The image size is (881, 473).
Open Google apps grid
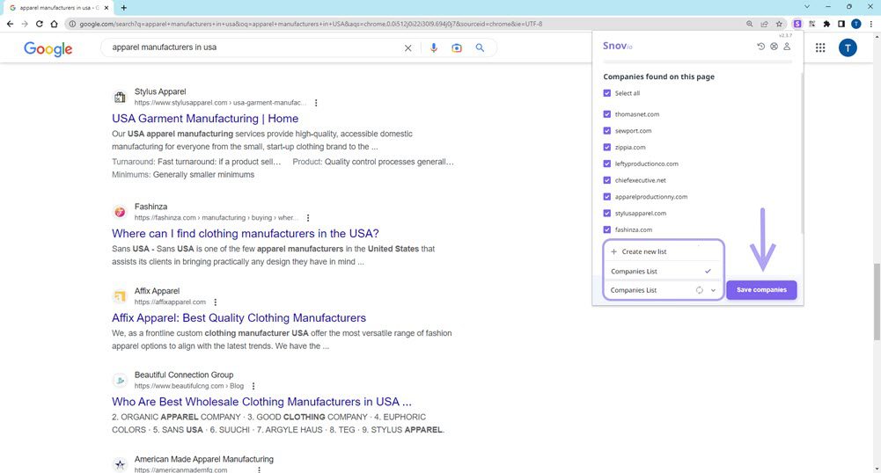820,48
